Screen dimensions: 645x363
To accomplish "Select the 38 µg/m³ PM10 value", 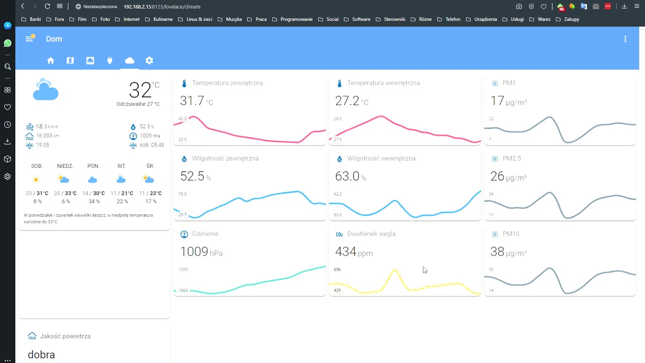I will [508, 252].
